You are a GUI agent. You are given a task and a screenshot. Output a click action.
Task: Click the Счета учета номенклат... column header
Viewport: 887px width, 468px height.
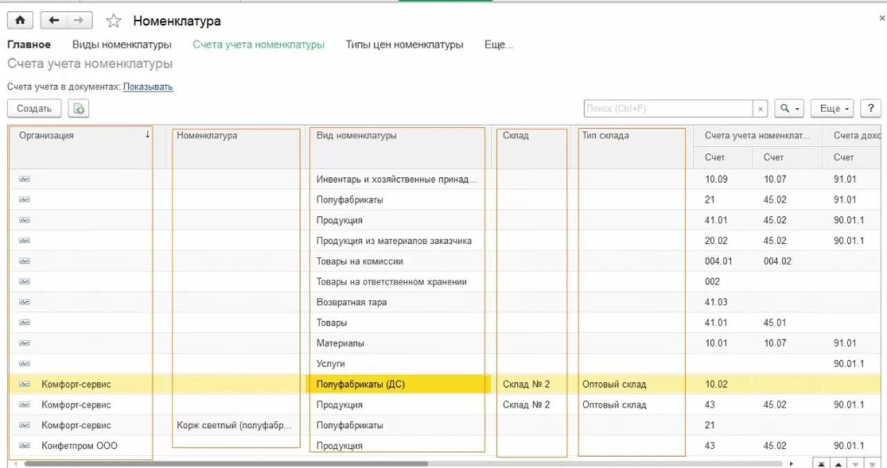pyautogui.click(x=757, y=136)
